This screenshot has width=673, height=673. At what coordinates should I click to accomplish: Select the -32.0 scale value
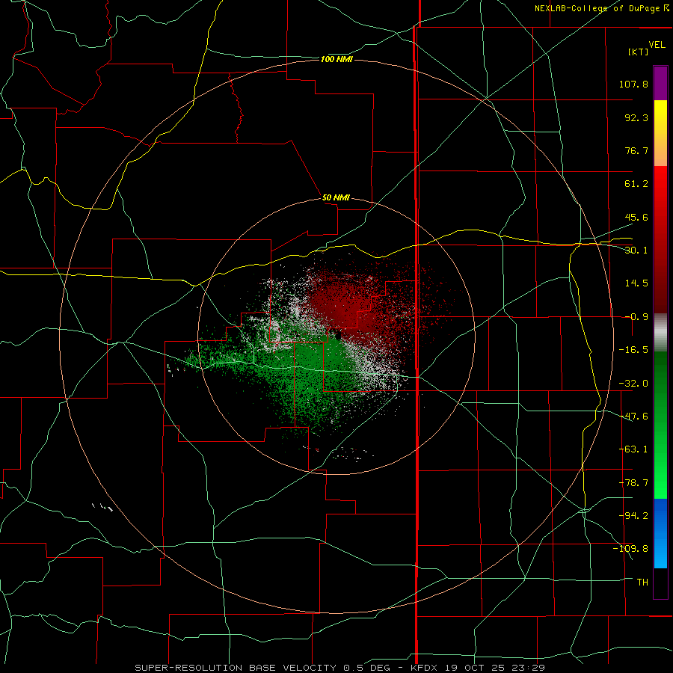(x=633, y=384)
